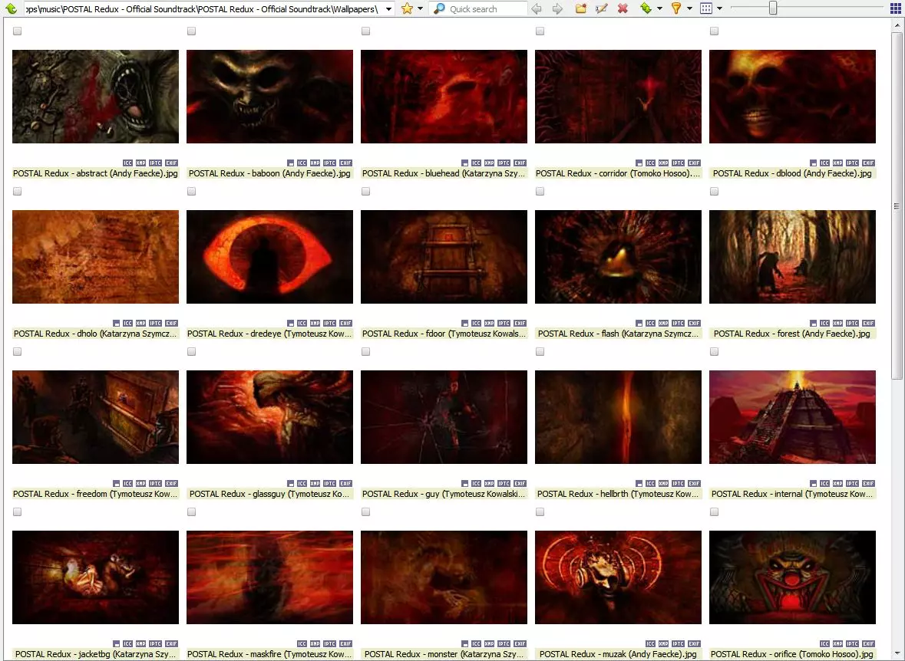Click the magnifier in Quick search
The width and height of the screenshot is (905, 661).
pyautogui.click(x=439, y=8)
